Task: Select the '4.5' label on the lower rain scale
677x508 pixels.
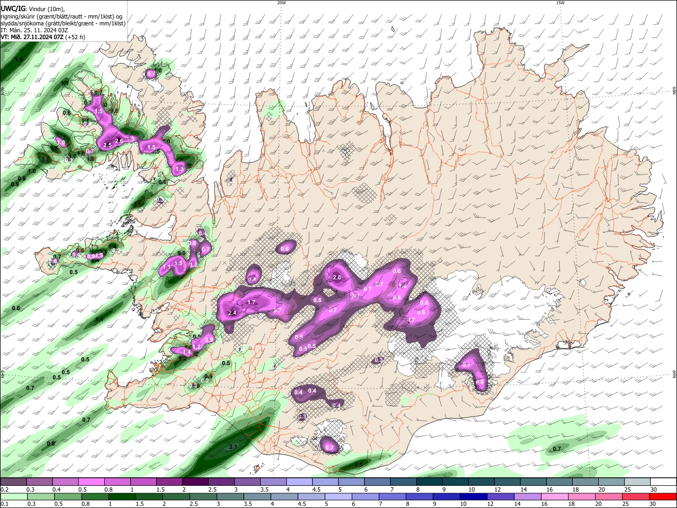Action: (x=301, y=504)
